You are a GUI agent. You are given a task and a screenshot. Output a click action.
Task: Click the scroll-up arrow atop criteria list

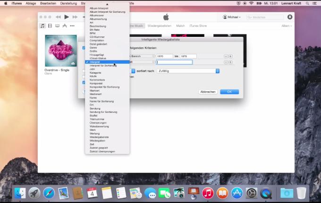pyautogui.click(x=107, y=4)
